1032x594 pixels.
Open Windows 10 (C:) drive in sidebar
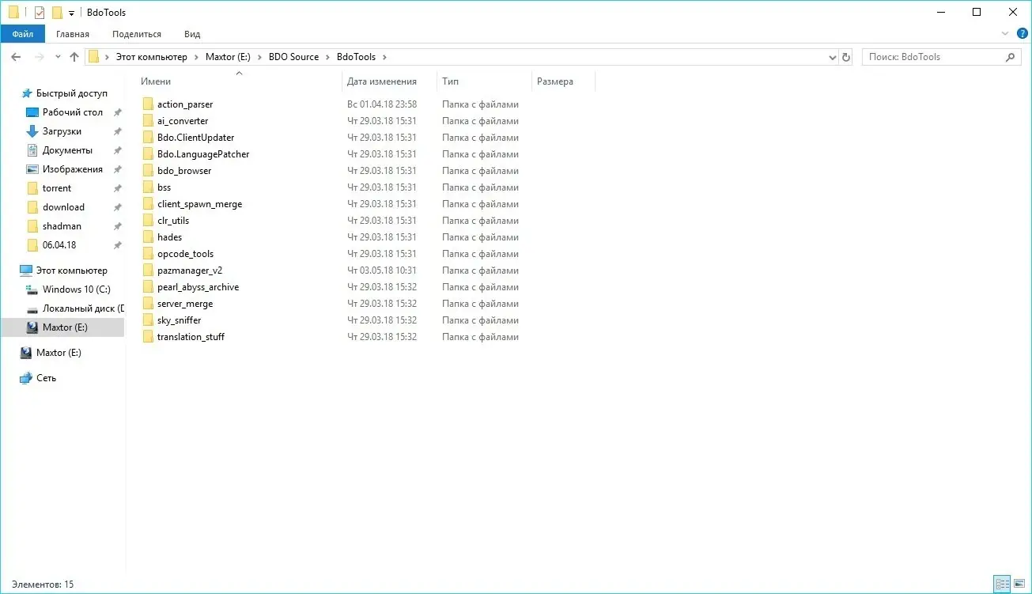[x=76, y=289]
